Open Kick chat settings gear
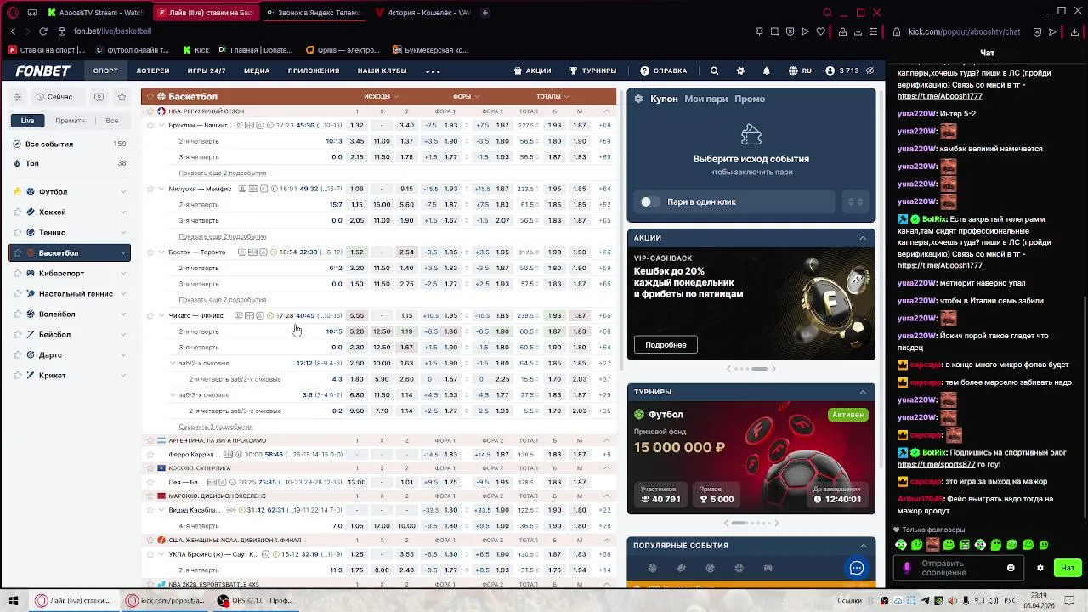 pos(1040,568)
